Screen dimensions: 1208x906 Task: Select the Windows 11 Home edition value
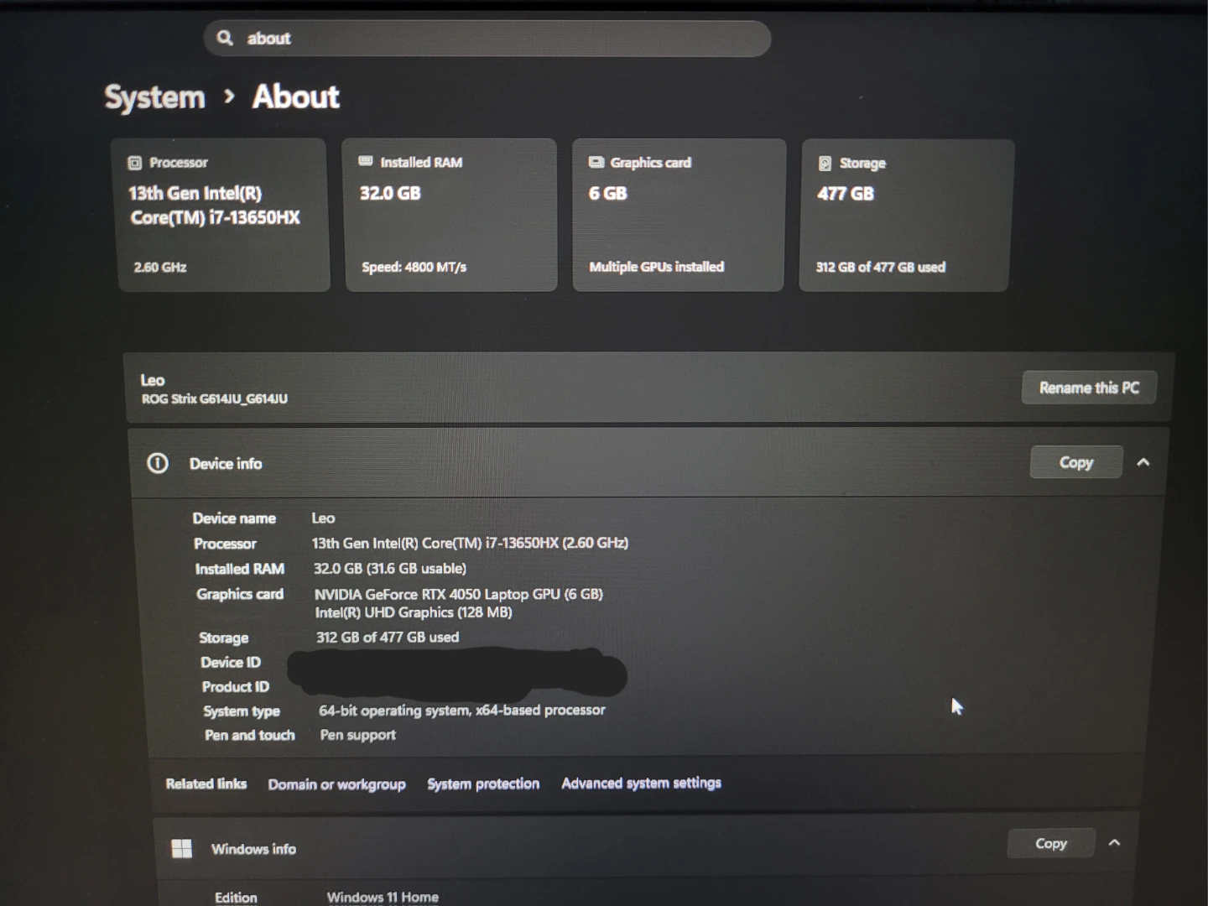click(x=383, y=897)
